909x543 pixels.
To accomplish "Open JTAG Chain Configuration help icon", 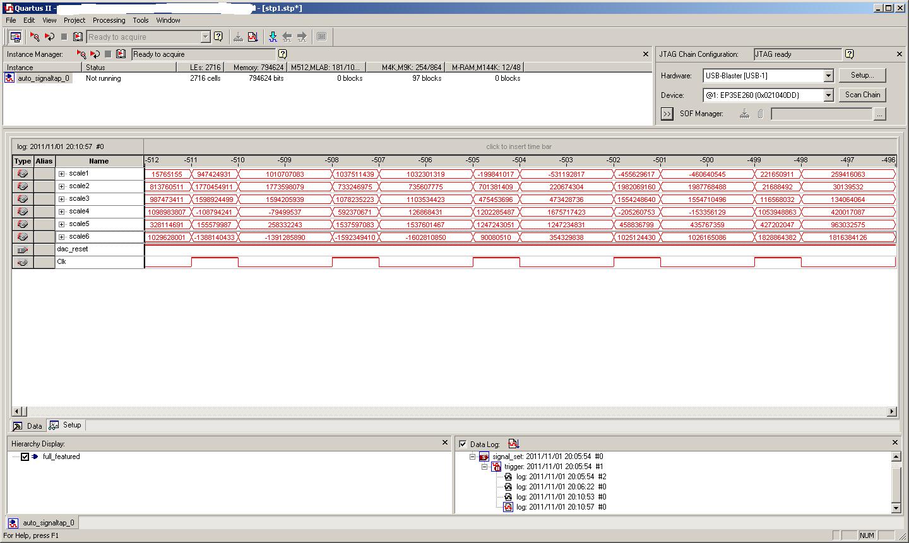I will [x=850, y=54].
